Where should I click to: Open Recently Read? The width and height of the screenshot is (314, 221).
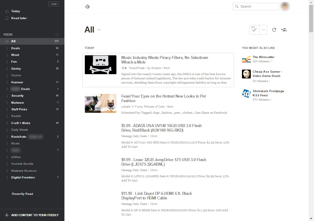click(x=22, y=194)
